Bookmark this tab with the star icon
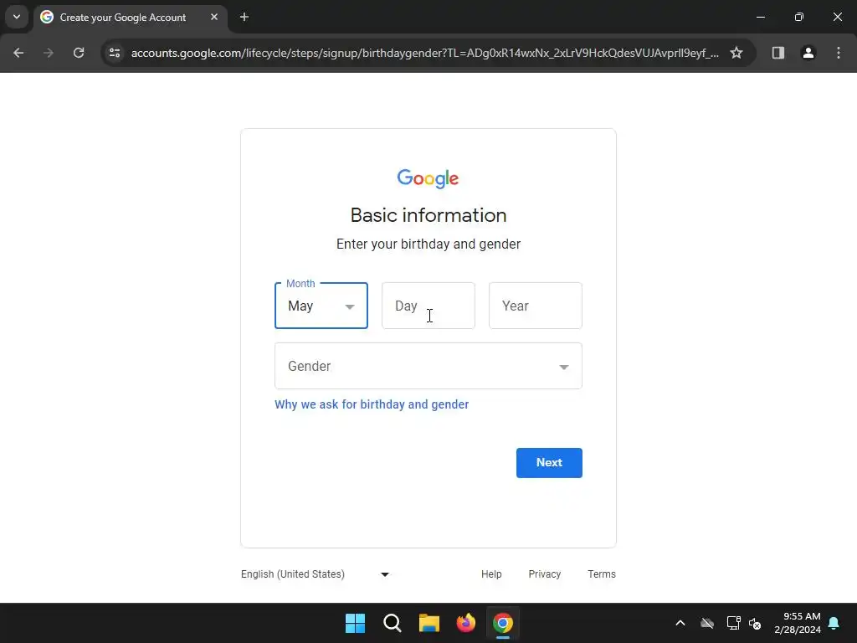The width and height of the screenshot is (857, 643). coord(736,53)
